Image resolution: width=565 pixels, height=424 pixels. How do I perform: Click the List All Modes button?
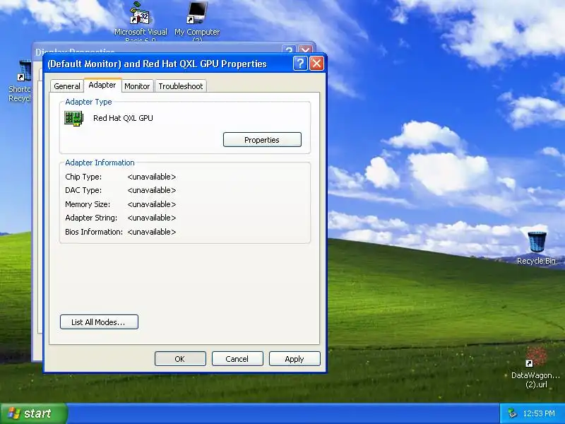point(99,322)
